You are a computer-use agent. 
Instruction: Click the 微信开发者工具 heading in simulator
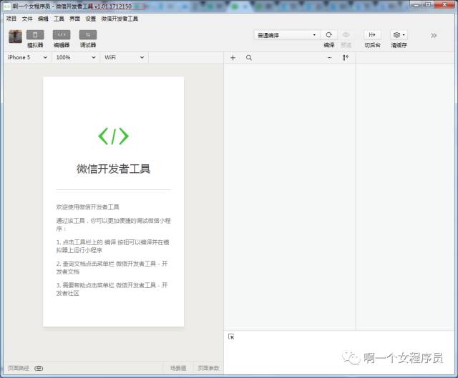(x=113, y=169)
